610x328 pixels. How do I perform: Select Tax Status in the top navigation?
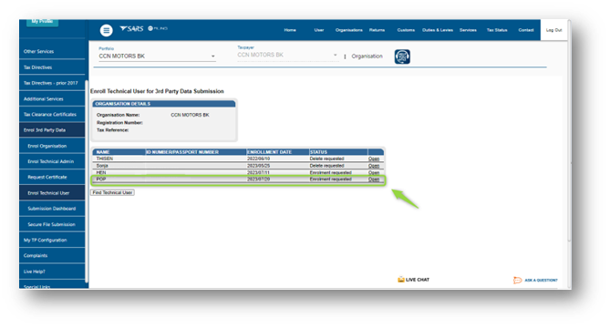497,30
